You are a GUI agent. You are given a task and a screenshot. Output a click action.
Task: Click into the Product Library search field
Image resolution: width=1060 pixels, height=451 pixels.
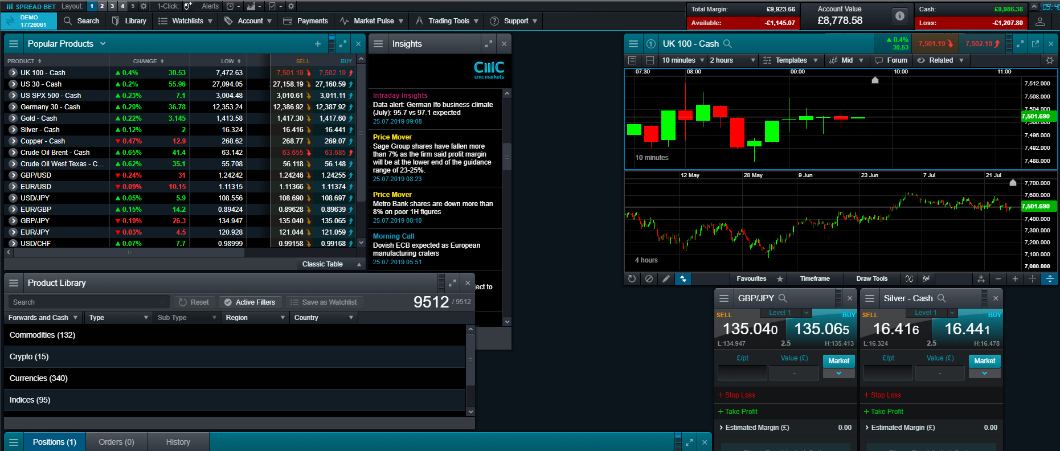(x=88, y=302)
